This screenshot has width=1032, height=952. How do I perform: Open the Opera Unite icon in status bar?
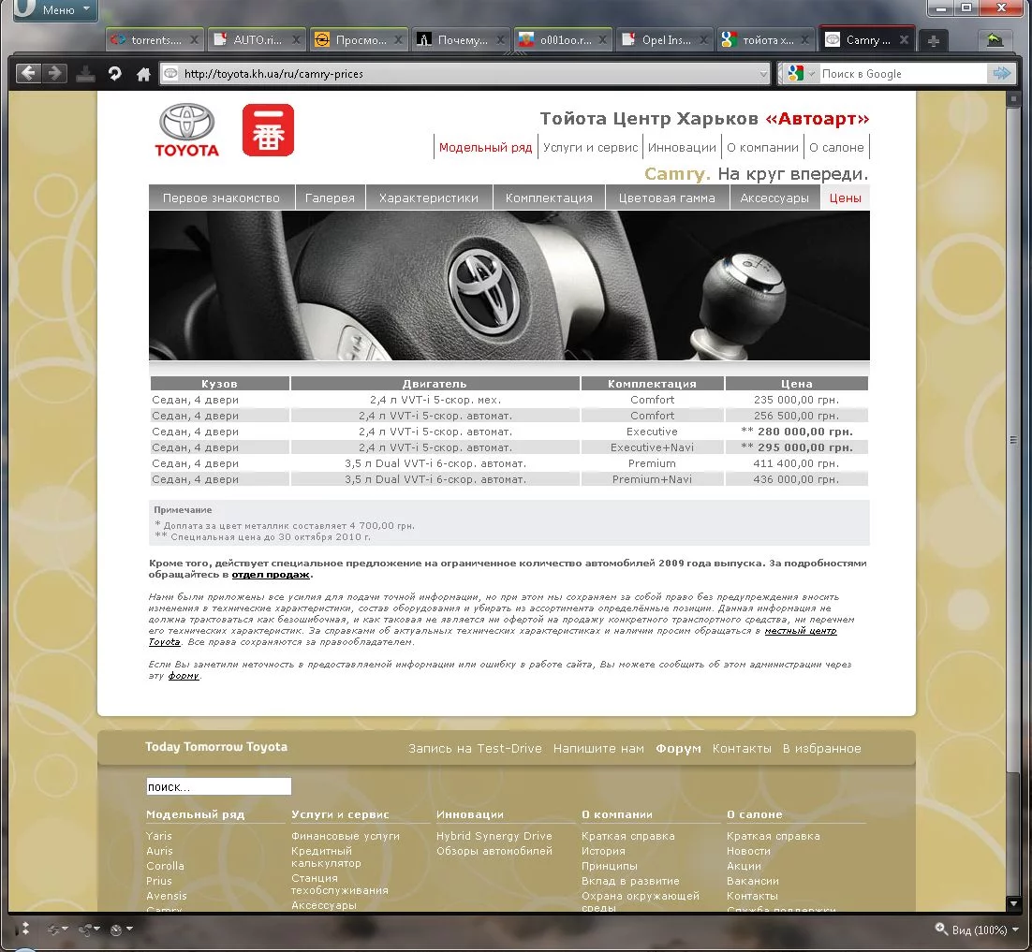[85, 930]
